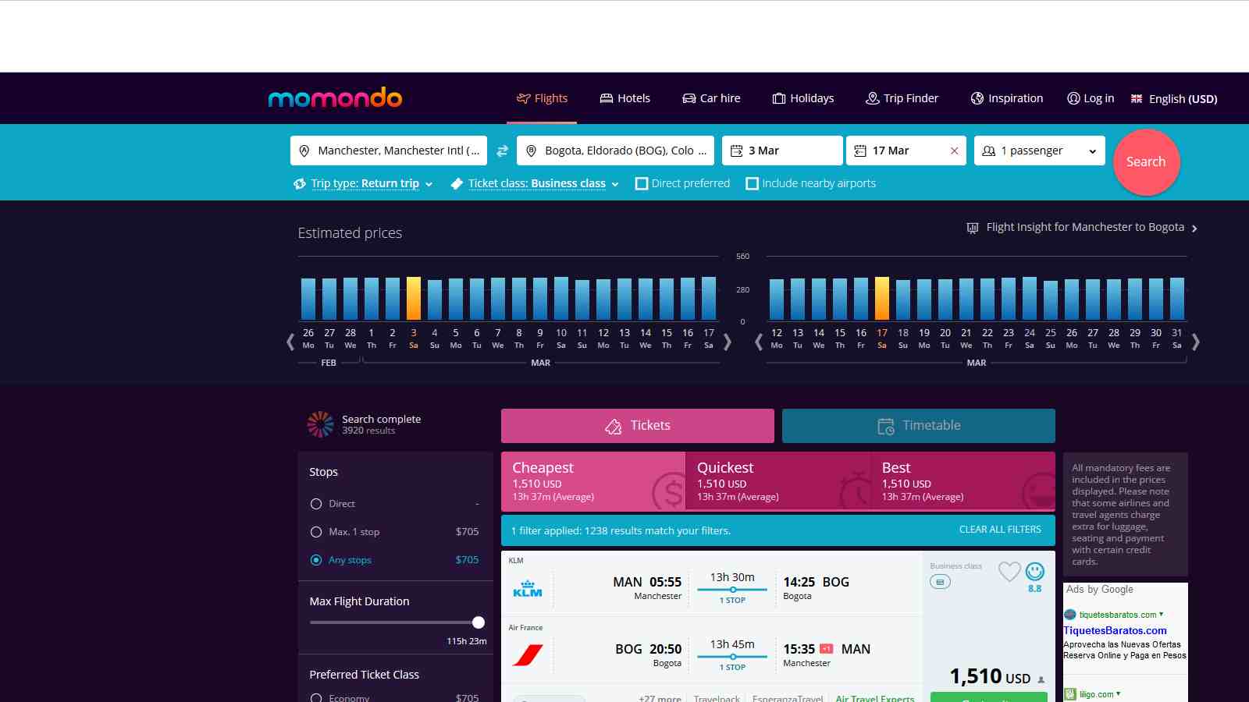The height and width of the screenshot is (702, 1249).
Task: Open Trip type: Return trip dropdown
Action: tap(372, 183)
